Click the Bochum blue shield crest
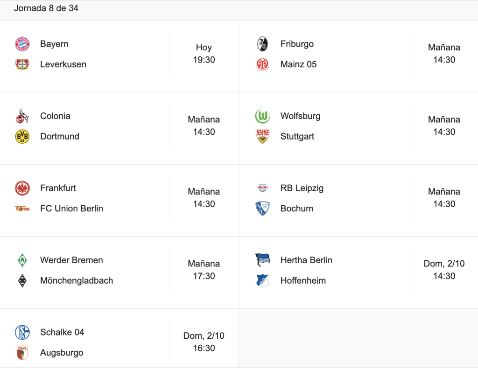This screenshot has width=478, height=370. 262,209
